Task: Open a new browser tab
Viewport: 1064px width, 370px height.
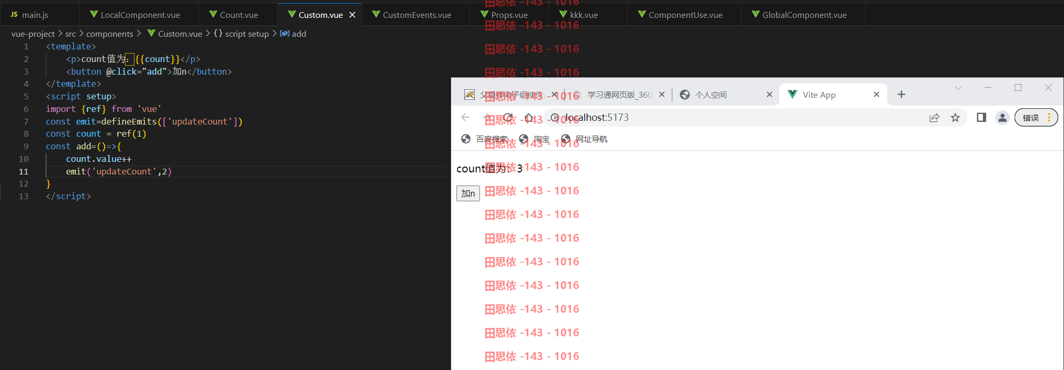Action: point(901,95)
